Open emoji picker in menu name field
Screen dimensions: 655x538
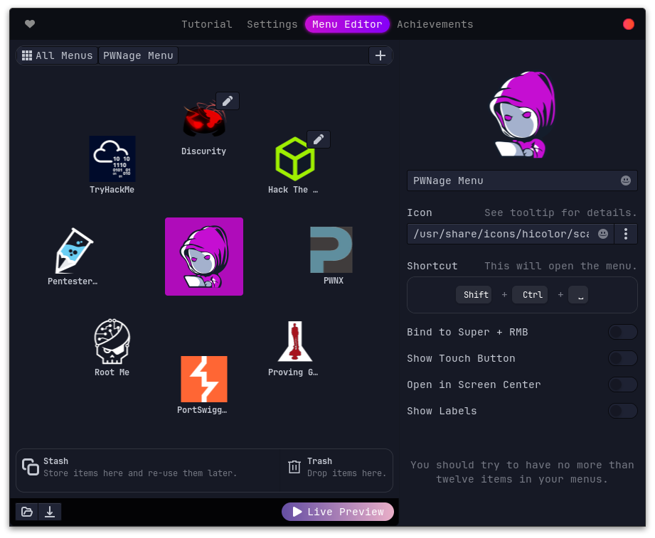pyautogui.click(x=626, y=181)
